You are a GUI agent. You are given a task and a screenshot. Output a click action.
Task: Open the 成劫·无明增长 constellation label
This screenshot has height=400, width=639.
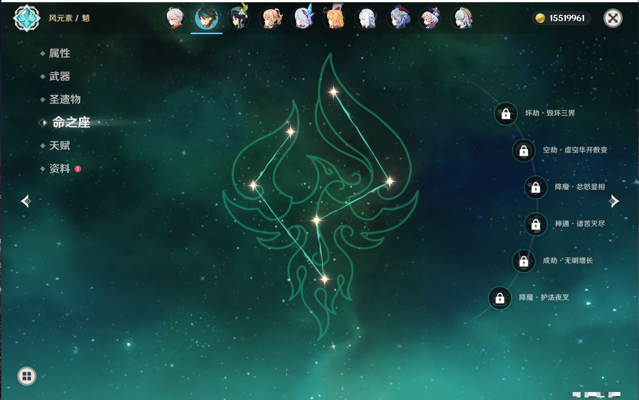point(568,260)
